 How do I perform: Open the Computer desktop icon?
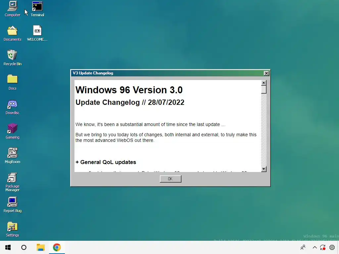click(x=12, y=9)
